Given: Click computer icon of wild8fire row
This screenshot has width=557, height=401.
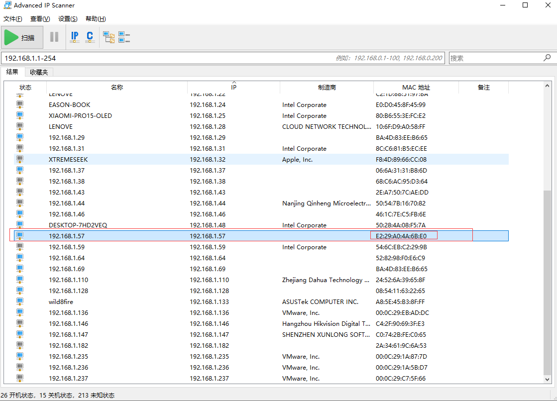Looking at the screenshot, I should tap(20, 302).
